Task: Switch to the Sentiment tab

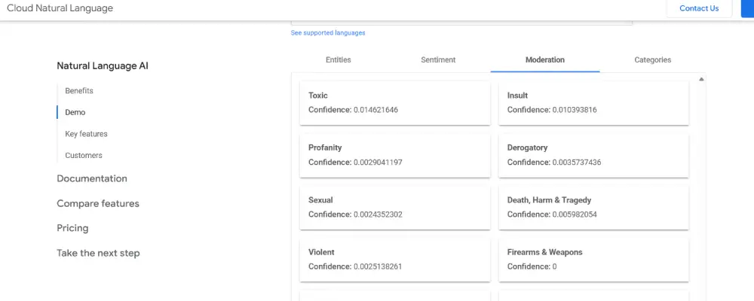Action: (x=438, y=60)
